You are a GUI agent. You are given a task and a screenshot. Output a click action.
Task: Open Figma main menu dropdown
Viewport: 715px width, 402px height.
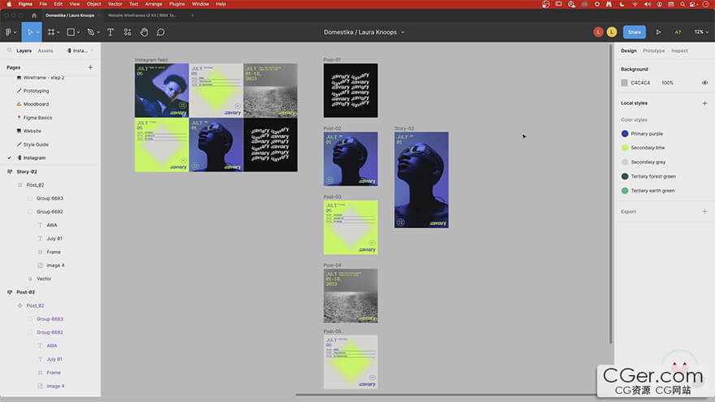10,32
